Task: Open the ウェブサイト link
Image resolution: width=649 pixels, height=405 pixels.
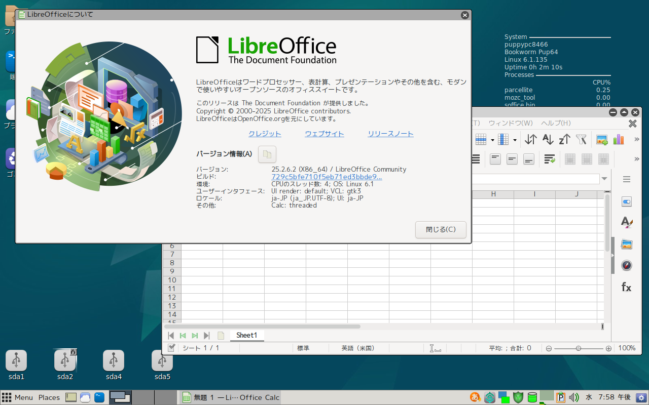Action: tap(324, 134)
